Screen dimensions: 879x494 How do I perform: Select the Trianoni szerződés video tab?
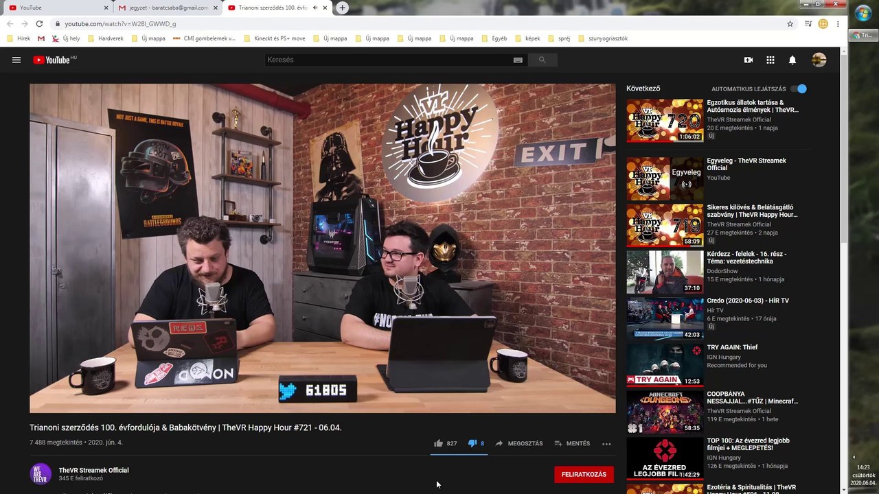coord(276,8)
